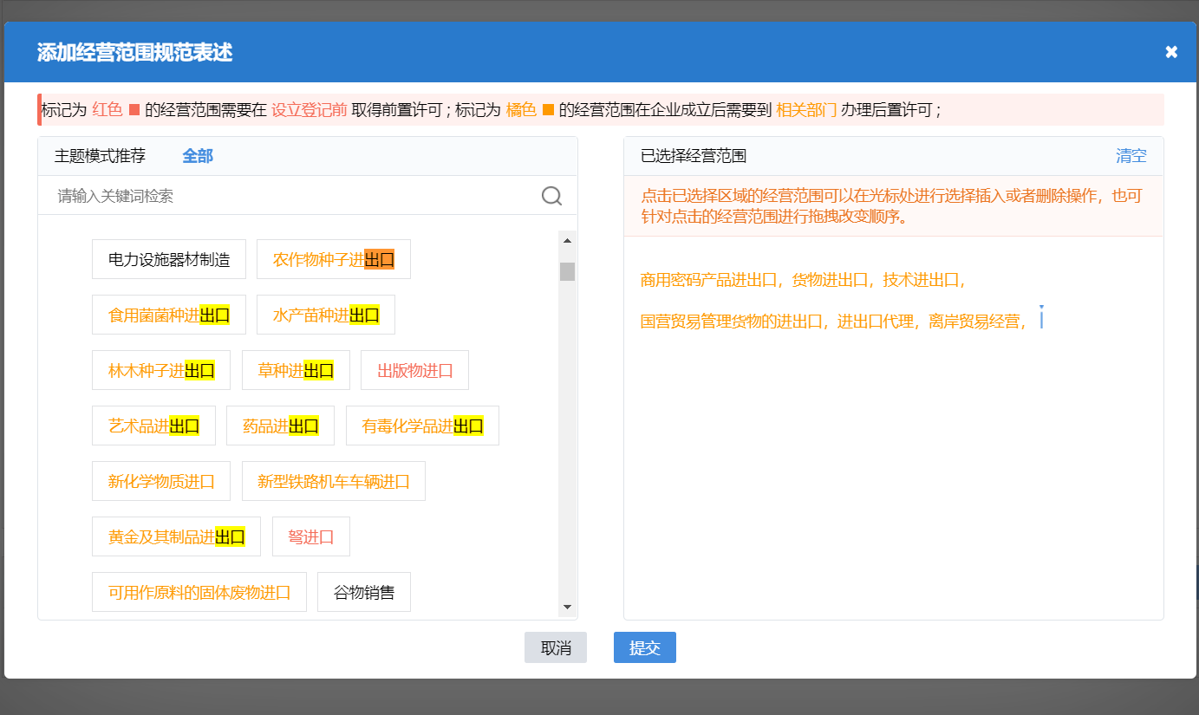Click the magnifier search icon

pyautogui.click(x=551, y=197)
